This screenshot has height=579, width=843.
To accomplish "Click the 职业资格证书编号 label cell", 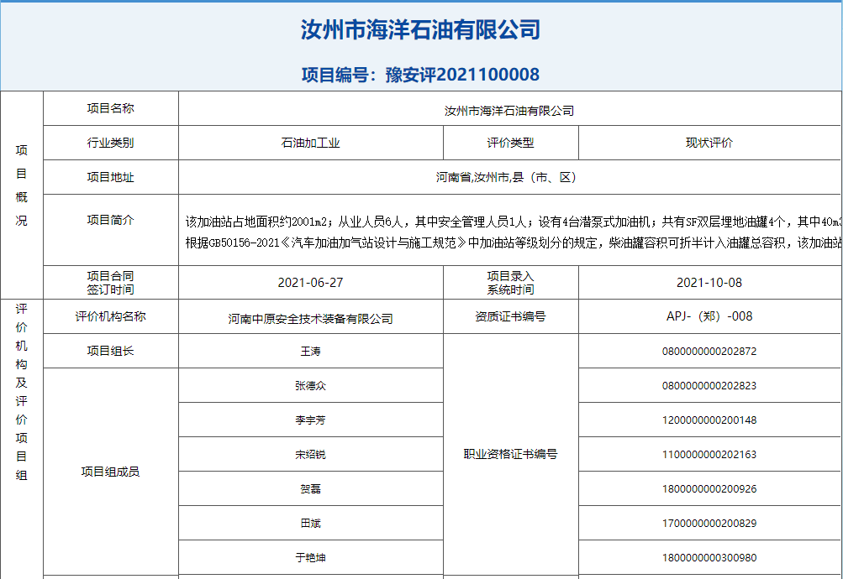I will (510, 454).
